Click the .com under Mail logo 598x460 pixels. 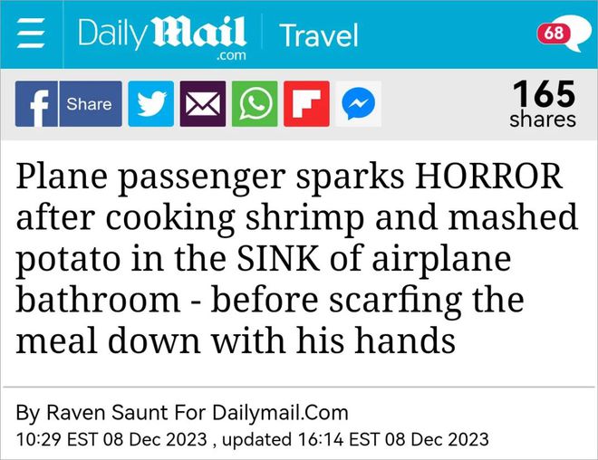pyautogui.click(x=231, y=56)
